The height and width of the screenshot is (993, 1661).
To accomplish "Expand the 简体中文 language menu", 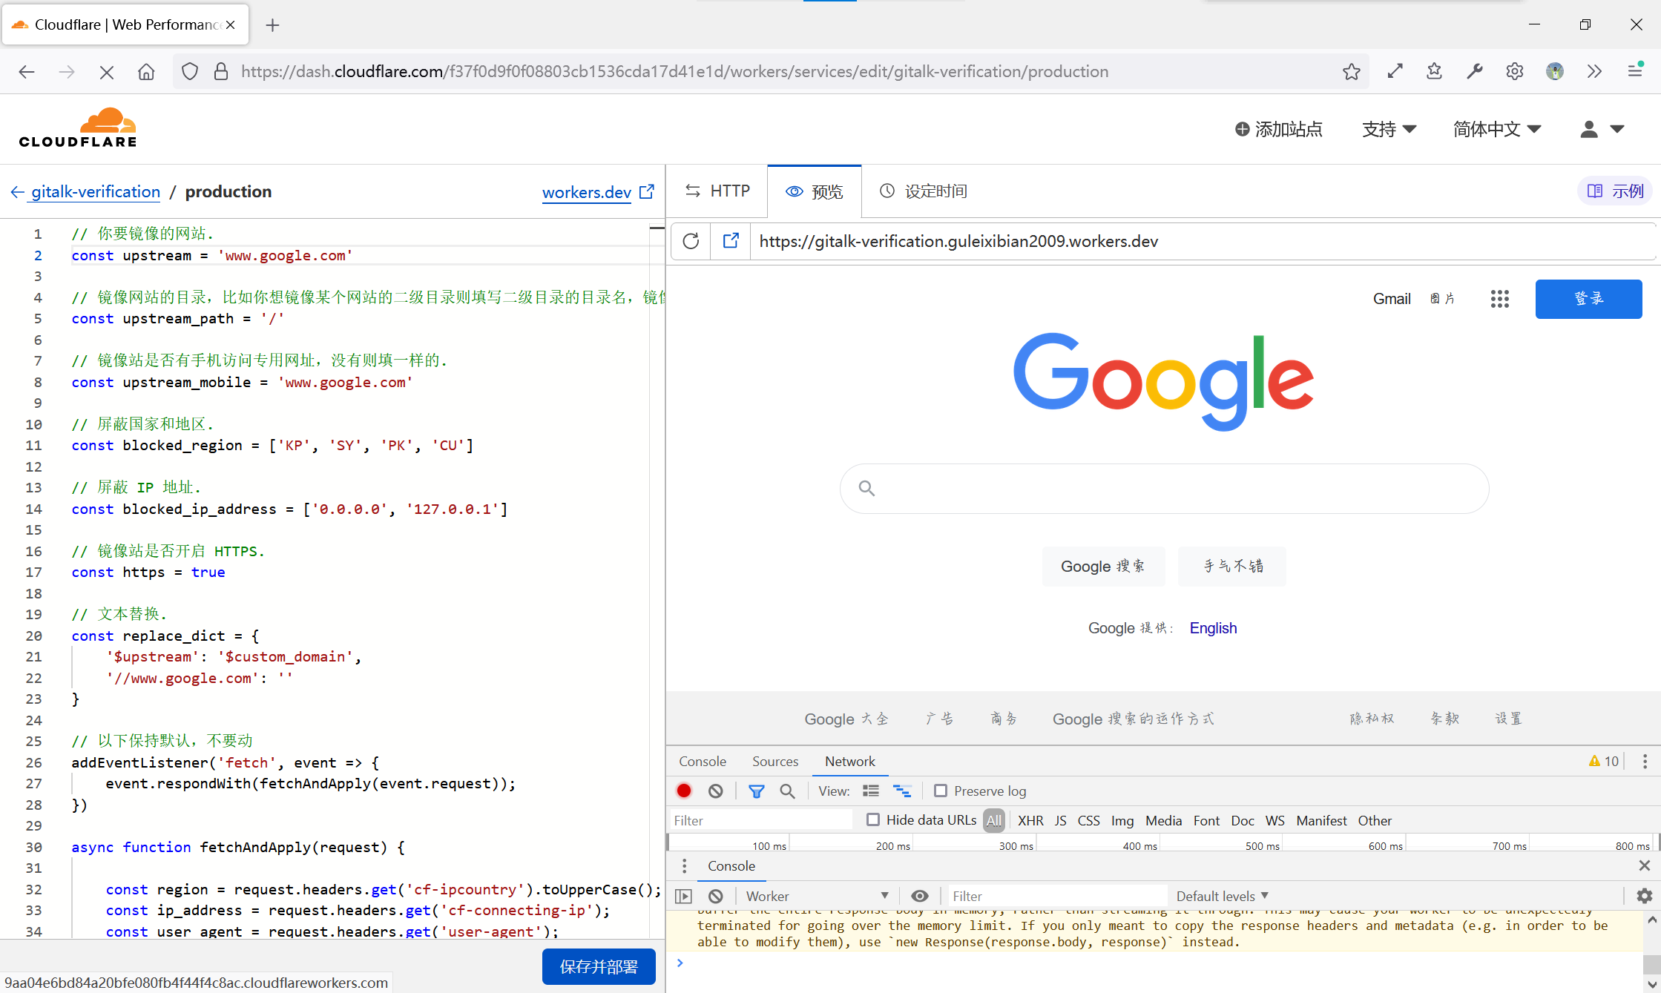I will pos(1496,129).
